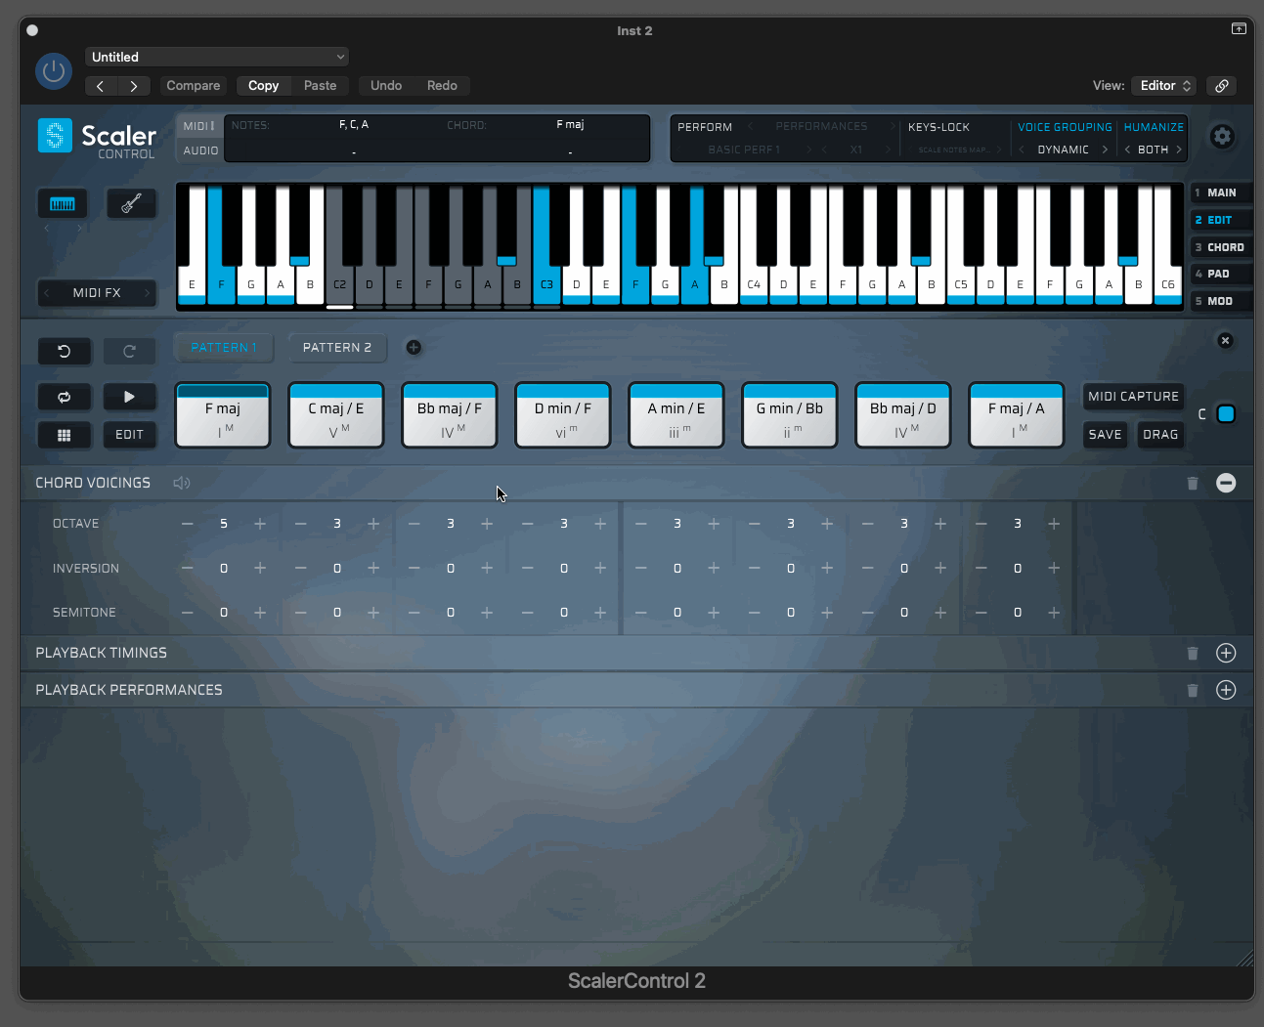Open the 3 Chord page tab

(x=1221, y=247)
